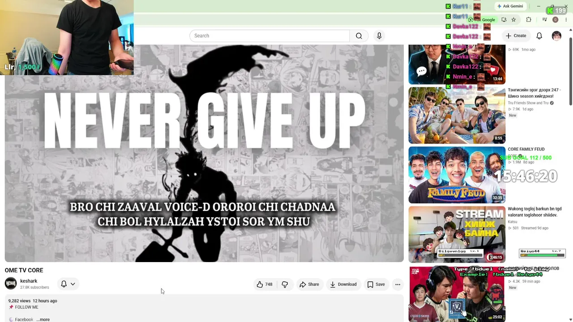
Task: Open the Facebook link in the description
Action: point(24,319)
